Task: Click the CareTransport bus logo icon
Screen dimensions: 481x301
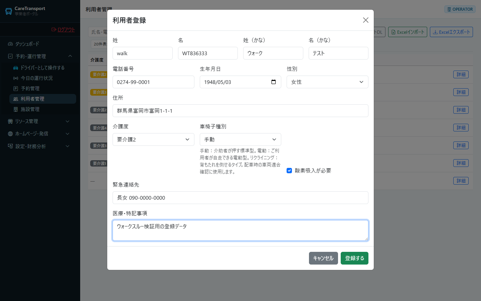Action: tap(9, 11)
